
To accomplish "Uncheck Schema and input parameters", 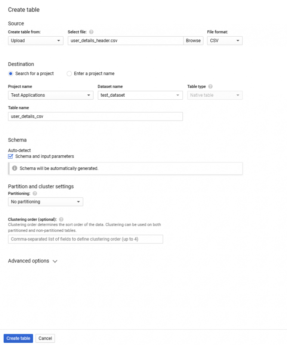I will [x=10, y=156].
